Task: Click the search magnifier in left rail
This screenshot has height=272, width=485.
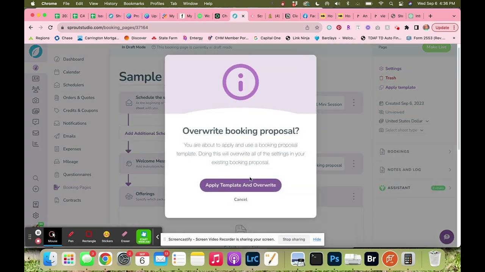Action: point(36,178)
